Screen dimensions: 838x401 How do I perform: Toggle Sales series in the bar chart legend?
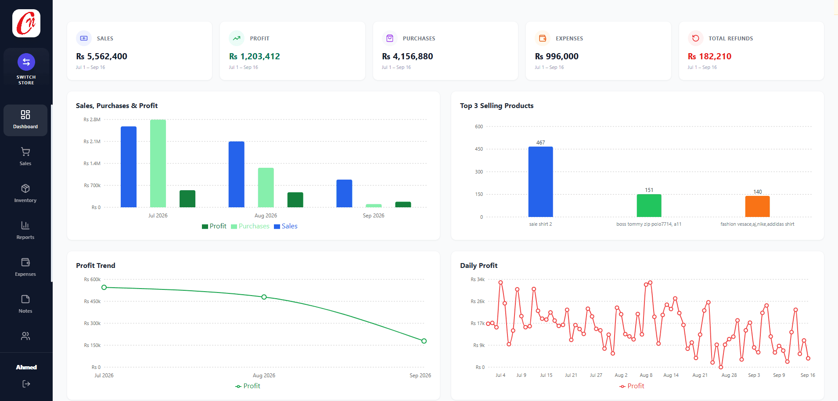click(286, 226)
